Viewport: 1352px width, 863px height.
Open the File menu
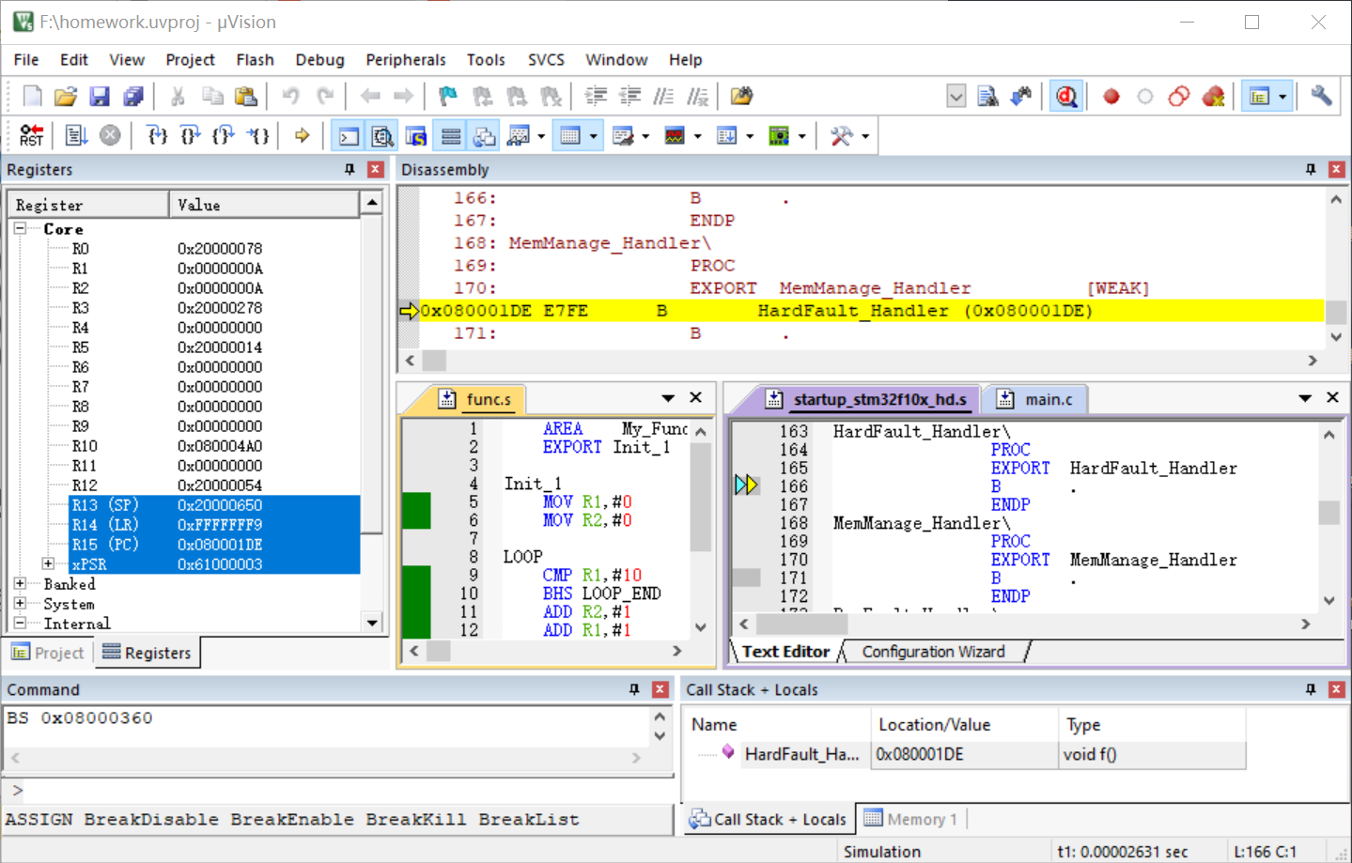click(26, 59)
